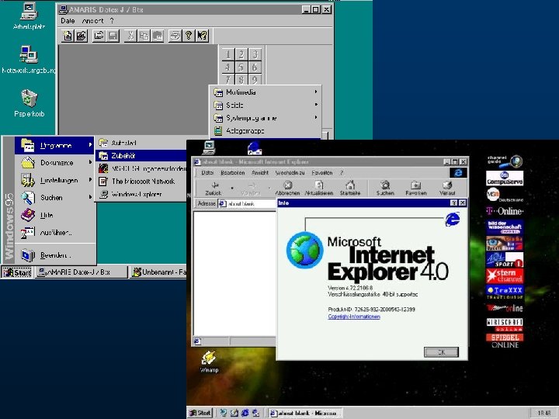Viewport: 559px width, 419px height.
Task: Open the Papierkorb recycle bin icon
Action: pyautogui.click(x=29, y=103)
